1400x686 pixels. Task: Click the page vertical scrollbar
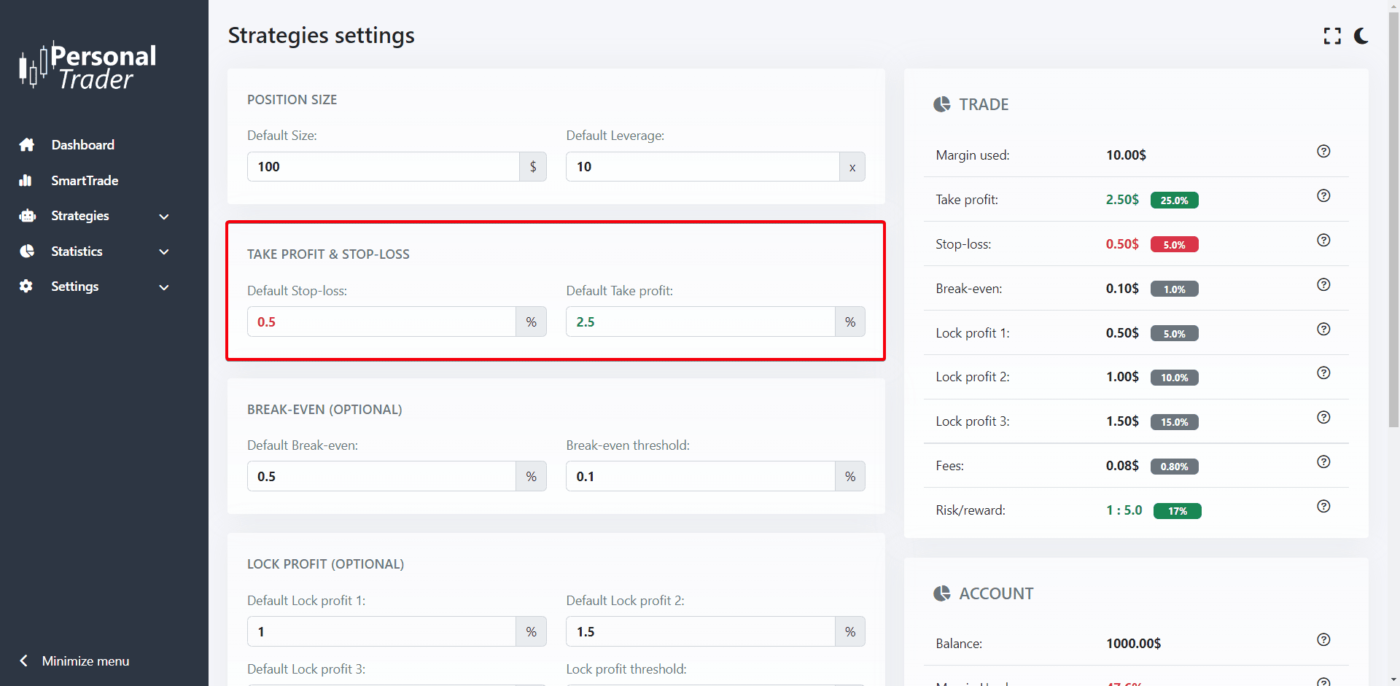pyautogui.click(x=1393, y=219)
